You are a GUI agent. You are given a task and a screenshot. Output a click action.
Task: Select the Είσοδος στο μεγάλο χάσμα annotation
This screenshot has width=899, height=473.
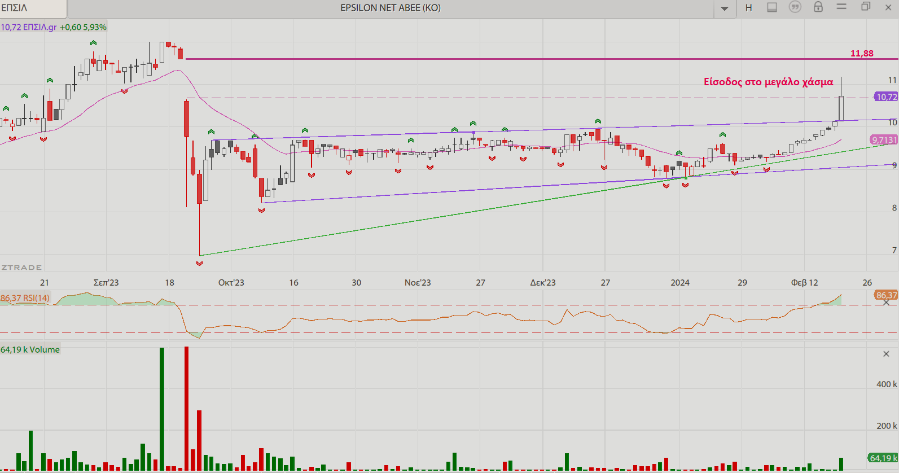768,82
